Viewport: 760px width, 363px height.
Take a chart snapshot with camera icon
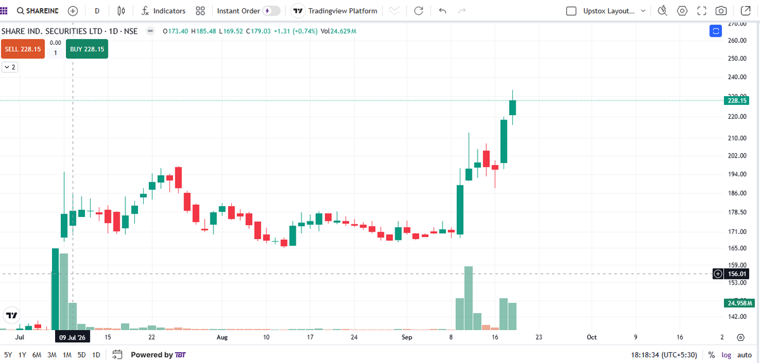721,11
